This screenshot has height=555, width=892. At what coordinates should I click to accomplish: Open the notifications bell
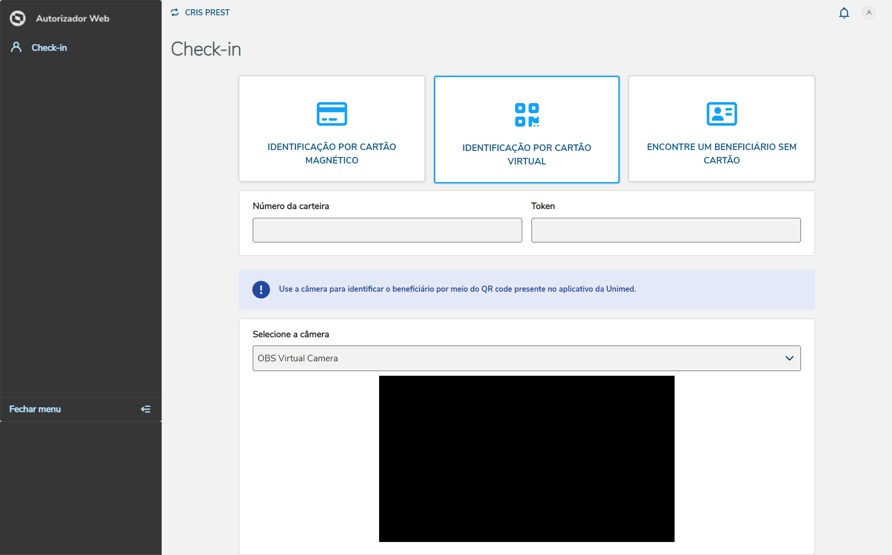844,13
